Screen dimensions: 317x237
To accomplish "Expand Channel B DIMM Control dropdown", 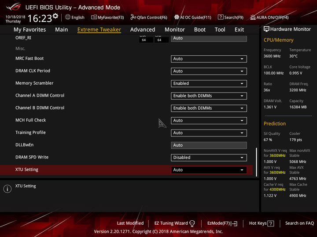I will coord(209,108).
